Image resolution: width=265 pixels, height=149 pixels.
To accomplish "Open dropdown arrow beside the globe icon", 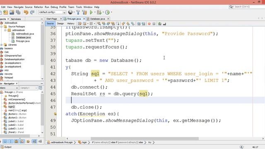I will [74, 12].
